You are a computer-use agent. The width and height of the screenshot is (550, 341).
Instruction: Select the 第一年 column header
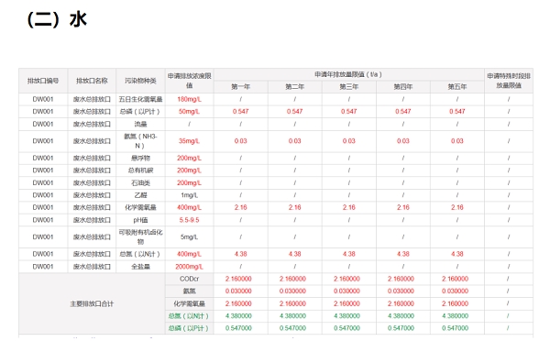tap(240, 87)
